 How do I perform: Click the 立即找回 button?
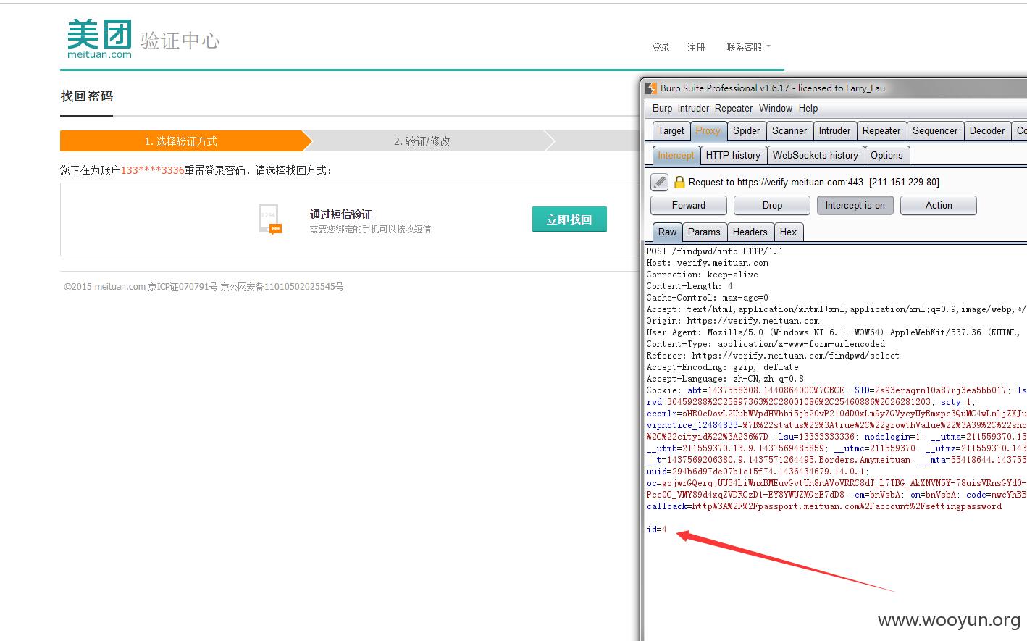pos(569,219)
